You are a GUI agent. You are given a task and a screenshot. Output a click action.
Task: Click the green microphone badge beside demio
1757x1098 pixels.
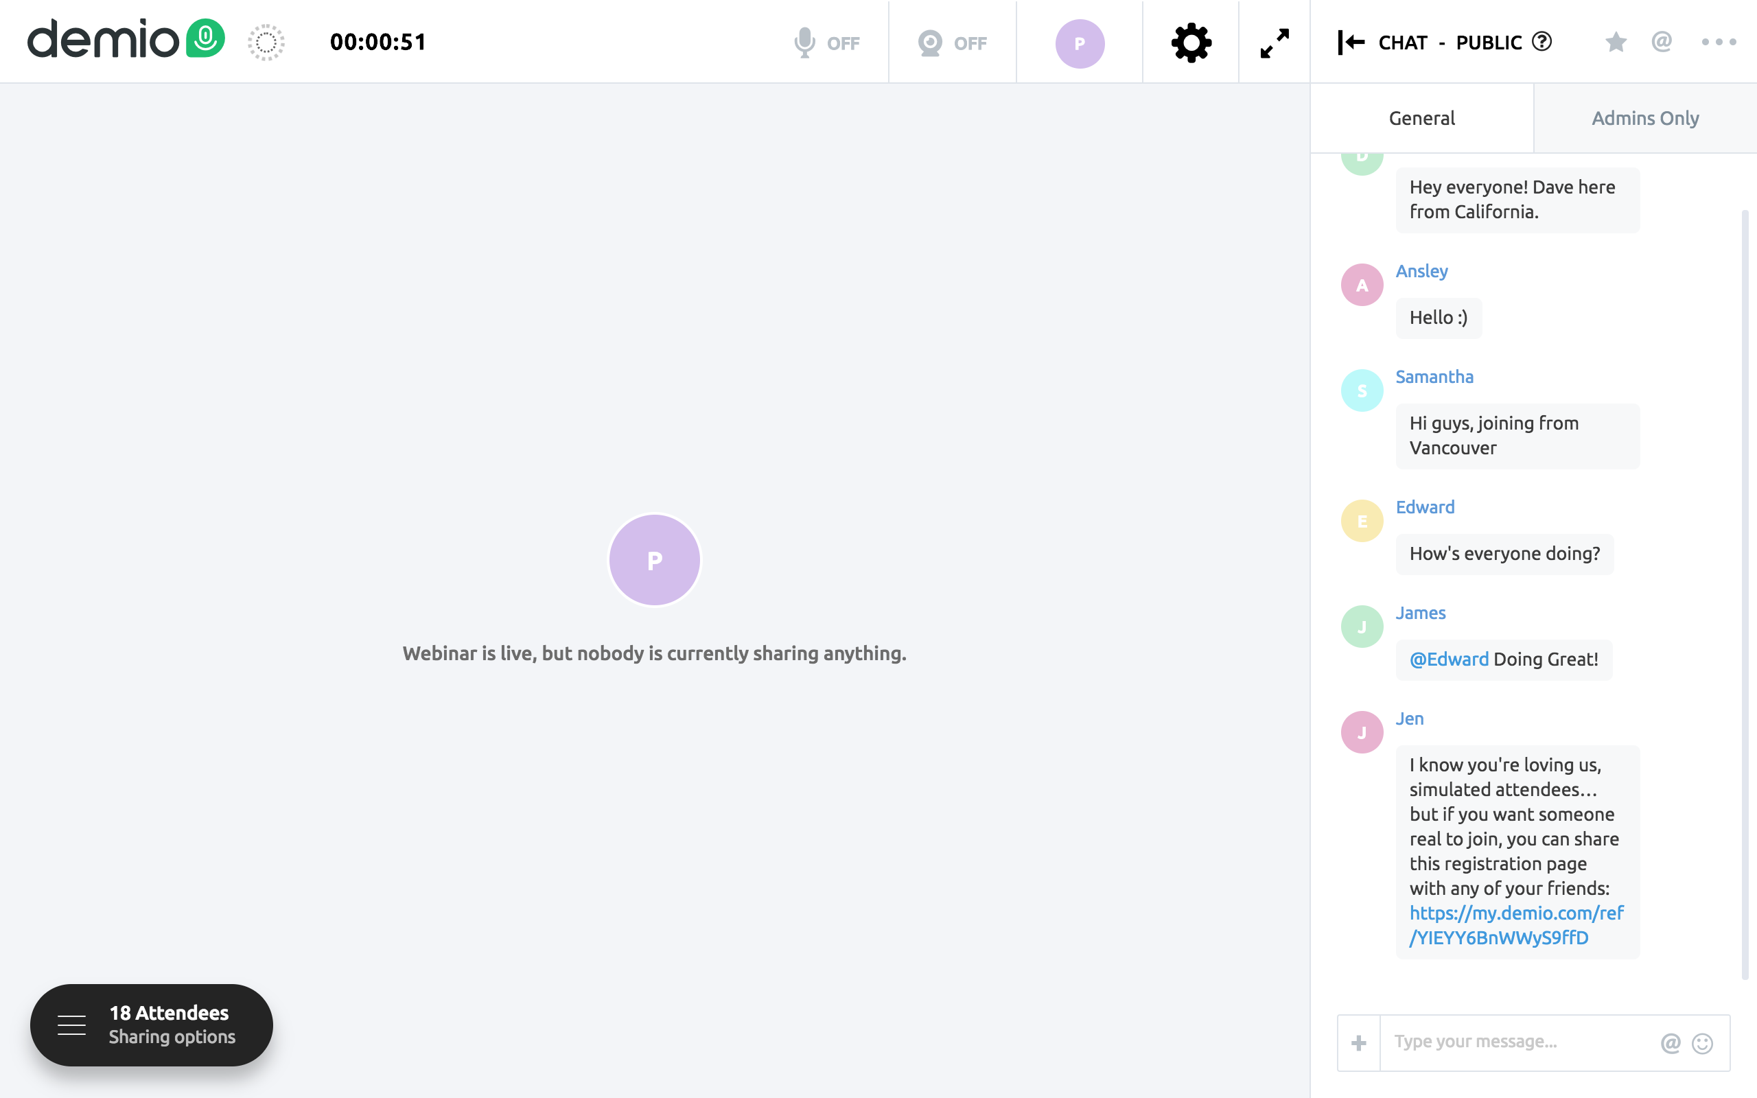point(205,38)
